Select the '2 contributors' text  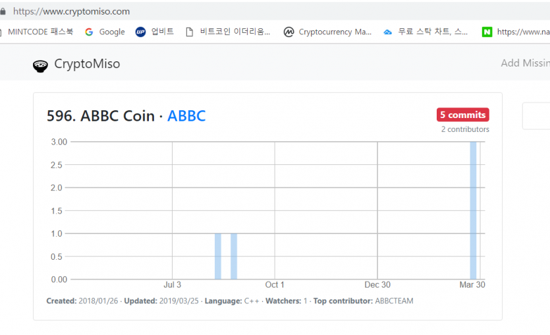(x=465, y=129)
